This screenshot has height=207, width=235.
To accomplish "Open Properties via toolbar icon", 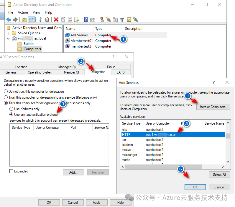I will pyautogui.click(x=63, y=19).
